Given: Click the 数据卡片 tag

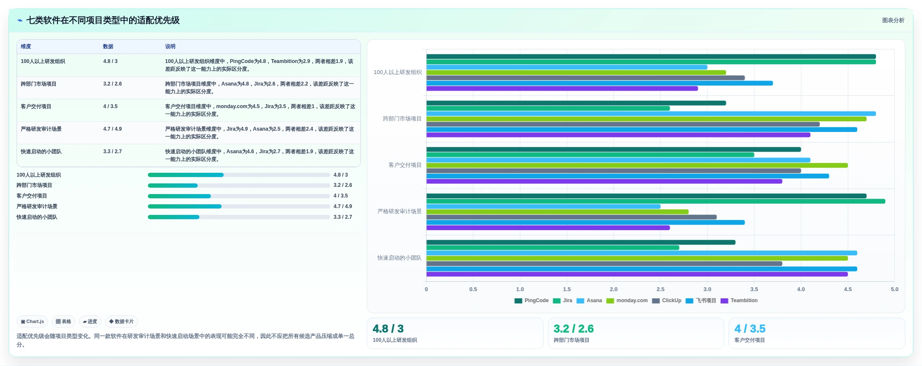Looking at the screenshot, I should tap(121, 322).
